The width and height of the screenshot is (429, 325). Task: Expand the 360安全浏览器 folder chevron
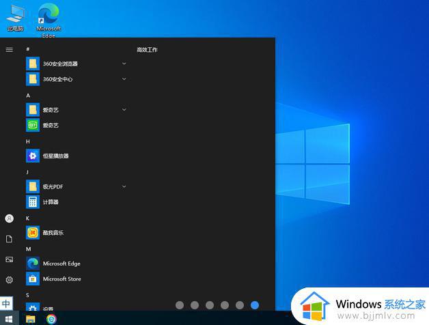click(124, 63)
